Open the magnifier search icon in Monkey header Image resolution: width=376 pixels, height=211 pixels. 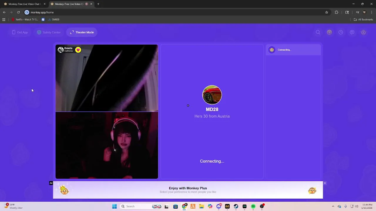[318, 32]
